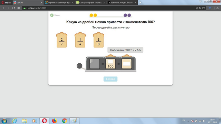The height and width of the screenshot is (124, 221).
Task: Click the toaster lever knob
Action: click(79, 66)
